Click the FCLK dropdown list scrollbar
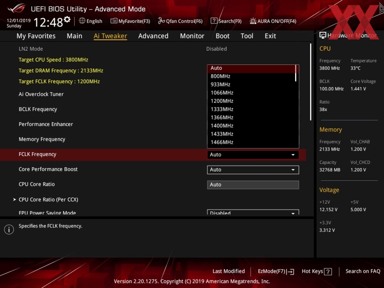The width and height of the screenshot is (384, 288). pos(296,73)
